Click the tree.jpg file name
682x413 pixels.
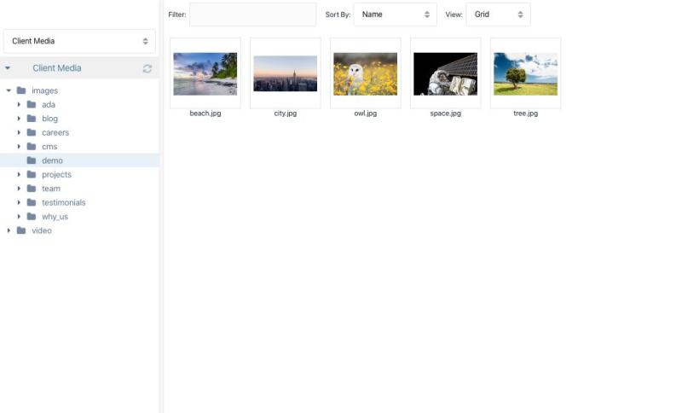click(x=525, y=113)
